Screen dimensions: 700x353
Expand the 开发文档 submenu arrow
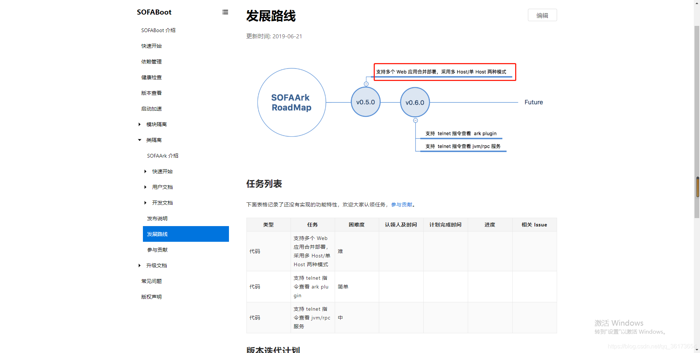[x=145, y=203]
